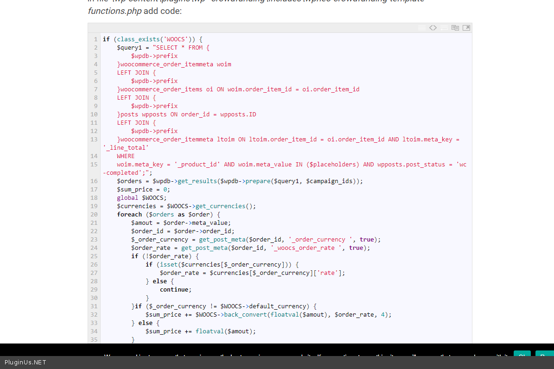The image size is (554, 369).
Task: Click line number 1 in gutter
Action: click(96, 39)
